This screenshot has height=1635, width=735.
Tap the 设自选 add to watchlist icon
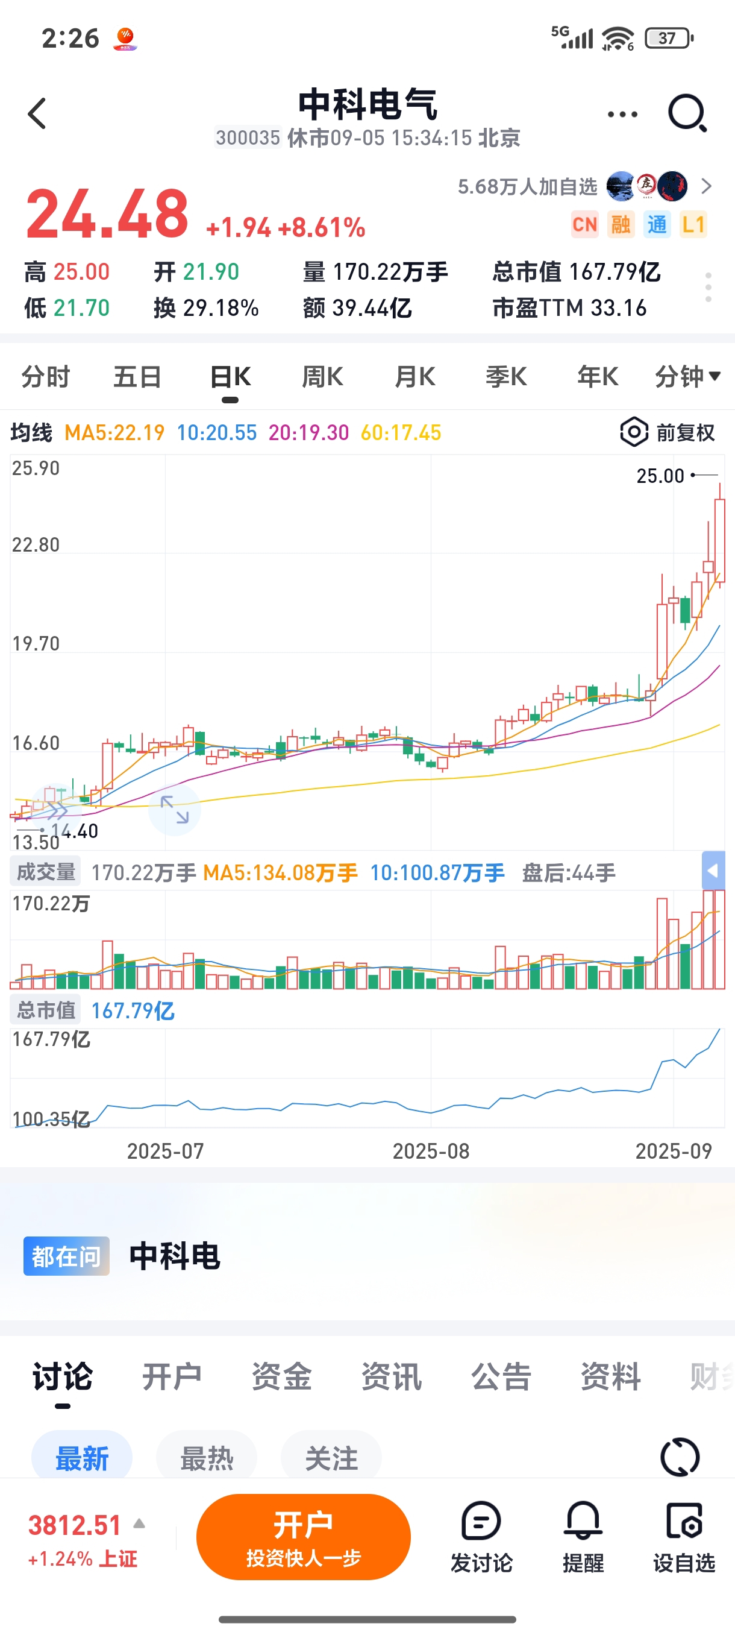click(x=684, y=1520)
